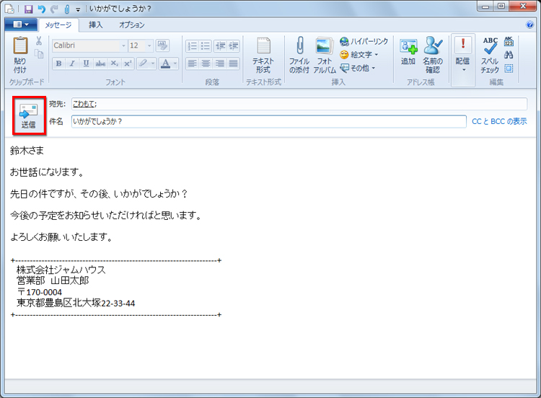Click Save icon in quick access toolbar
Viewport: 541px width, 398px height.
pos(29,9)
